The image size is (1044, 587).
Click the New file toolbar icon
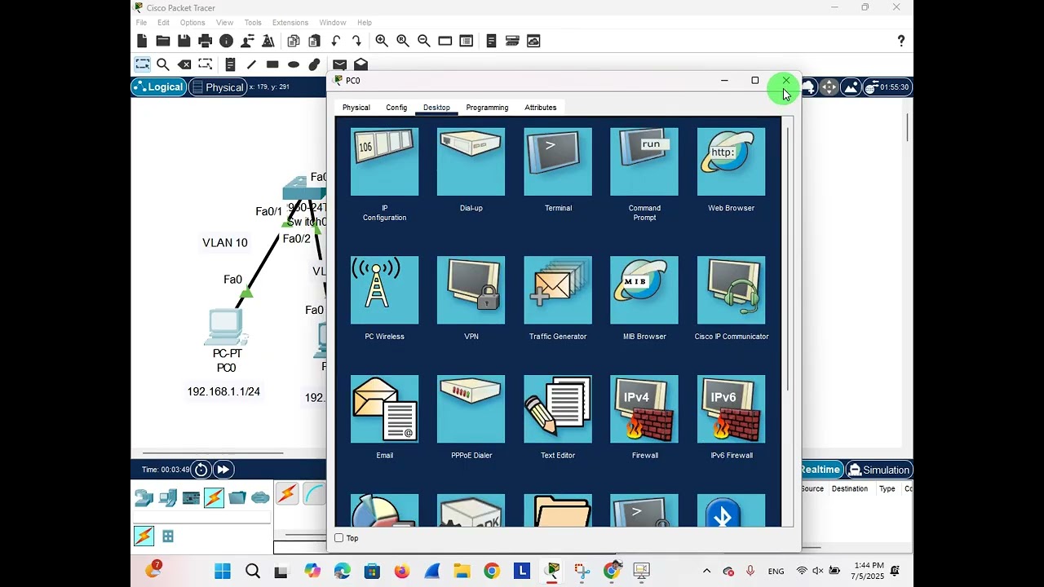[142, 41]
